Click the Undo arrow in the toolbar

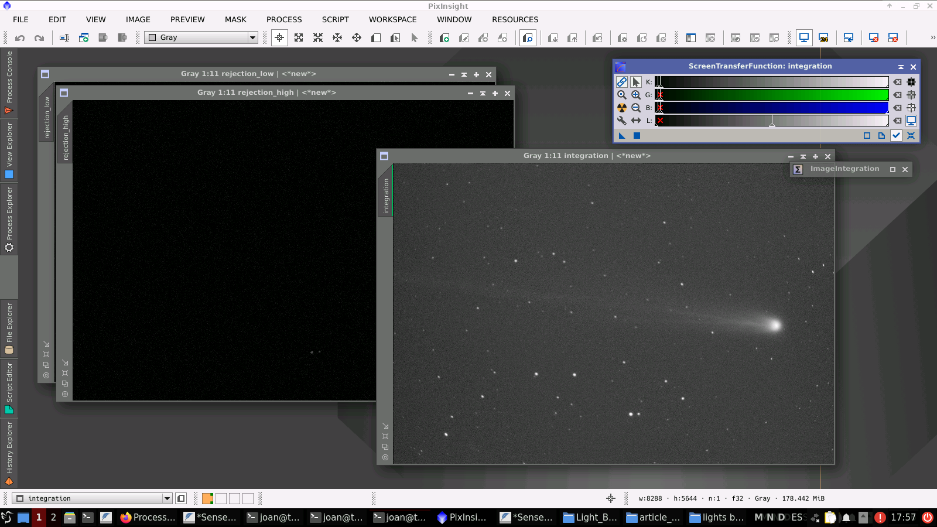[20, 38]
